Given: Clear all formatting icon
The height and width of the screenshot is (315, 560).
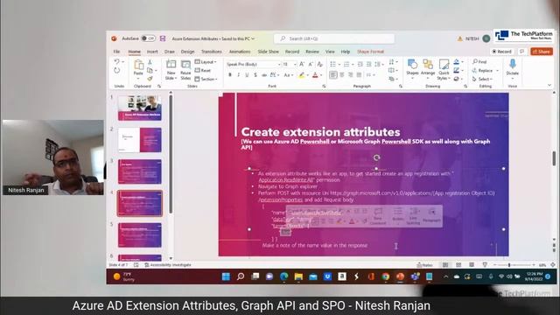Looking at the screenshot, I should [x=320, y=64].
